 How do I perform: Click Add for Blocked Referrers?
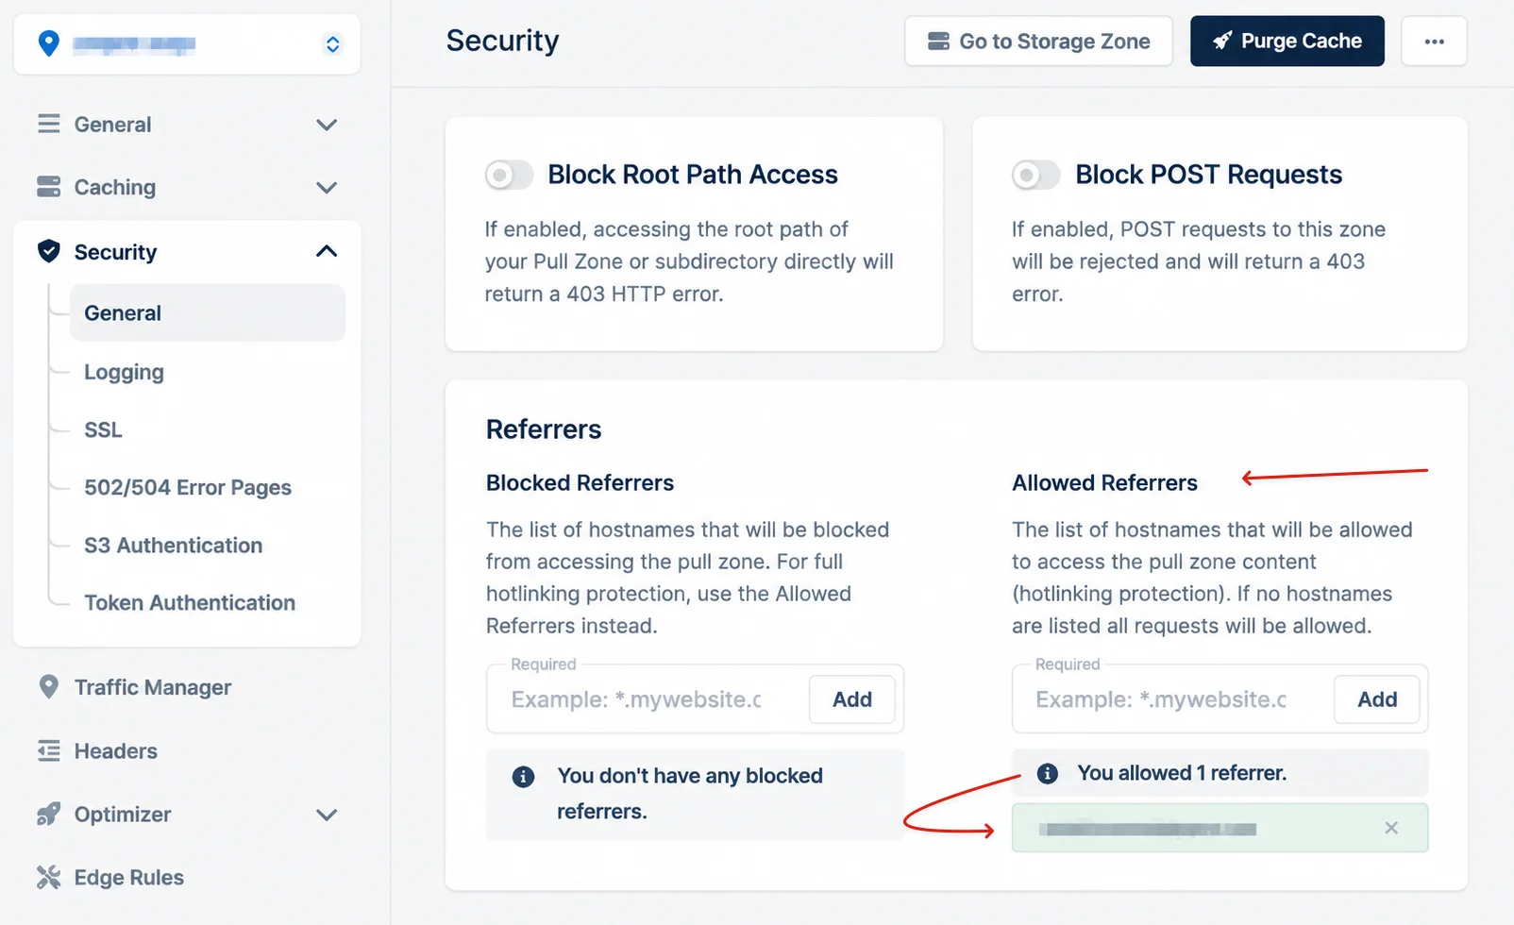[852, 699]
